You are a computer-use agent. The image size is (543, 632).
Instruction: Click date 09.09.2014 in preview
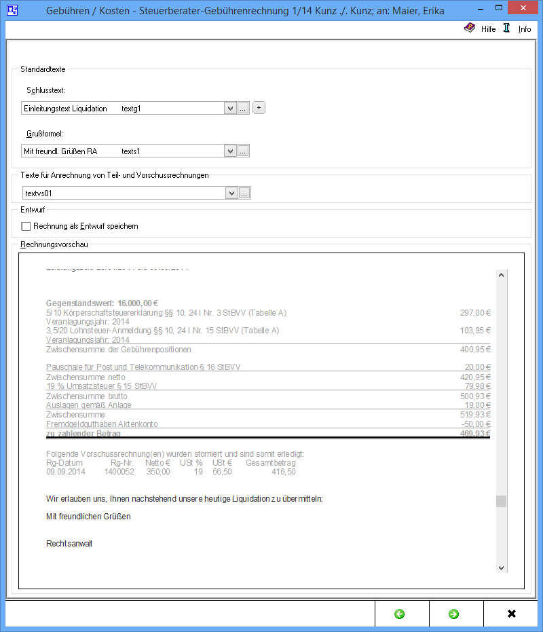[66, 472]
